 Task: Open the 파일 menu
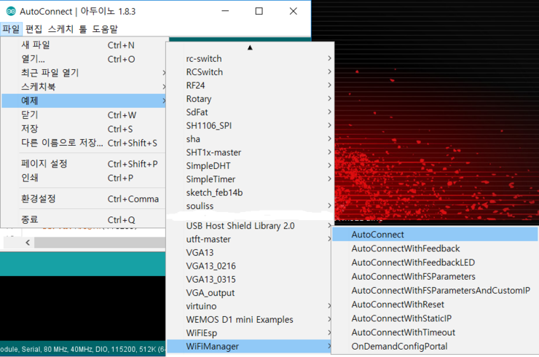pos(11,29)
